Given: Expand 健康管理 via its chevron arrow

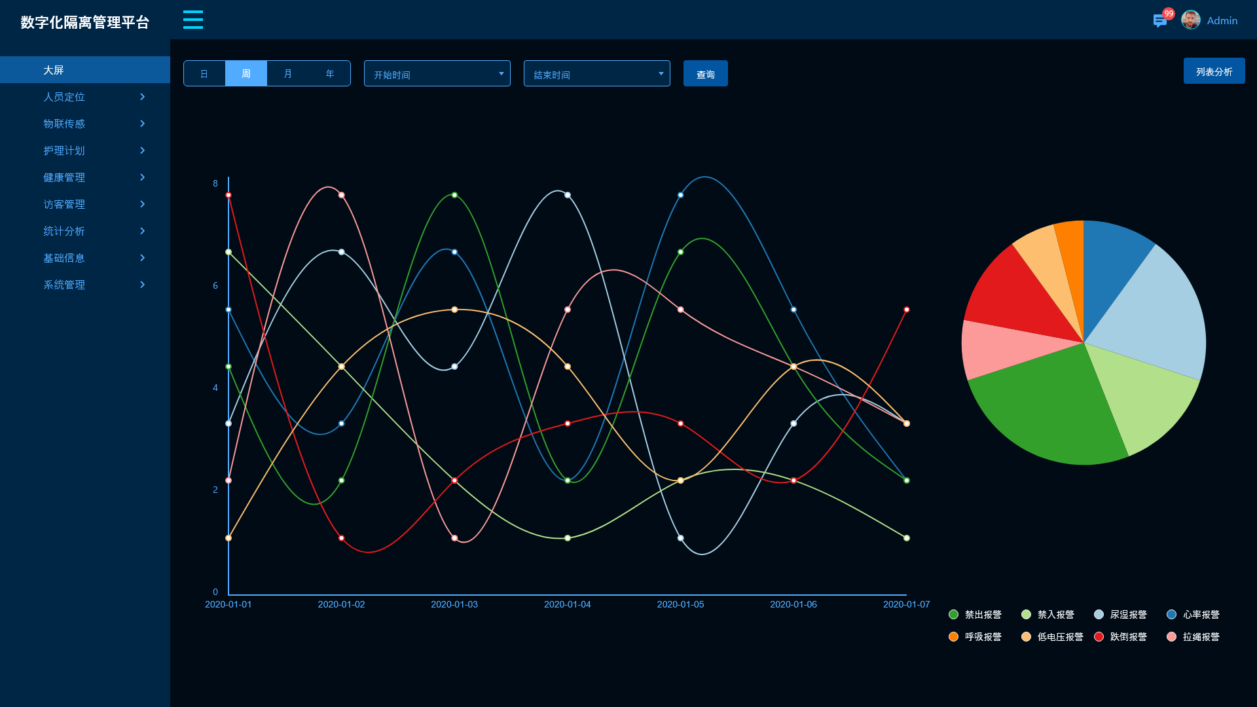Looking at the screenshot, I should (142, 177).
